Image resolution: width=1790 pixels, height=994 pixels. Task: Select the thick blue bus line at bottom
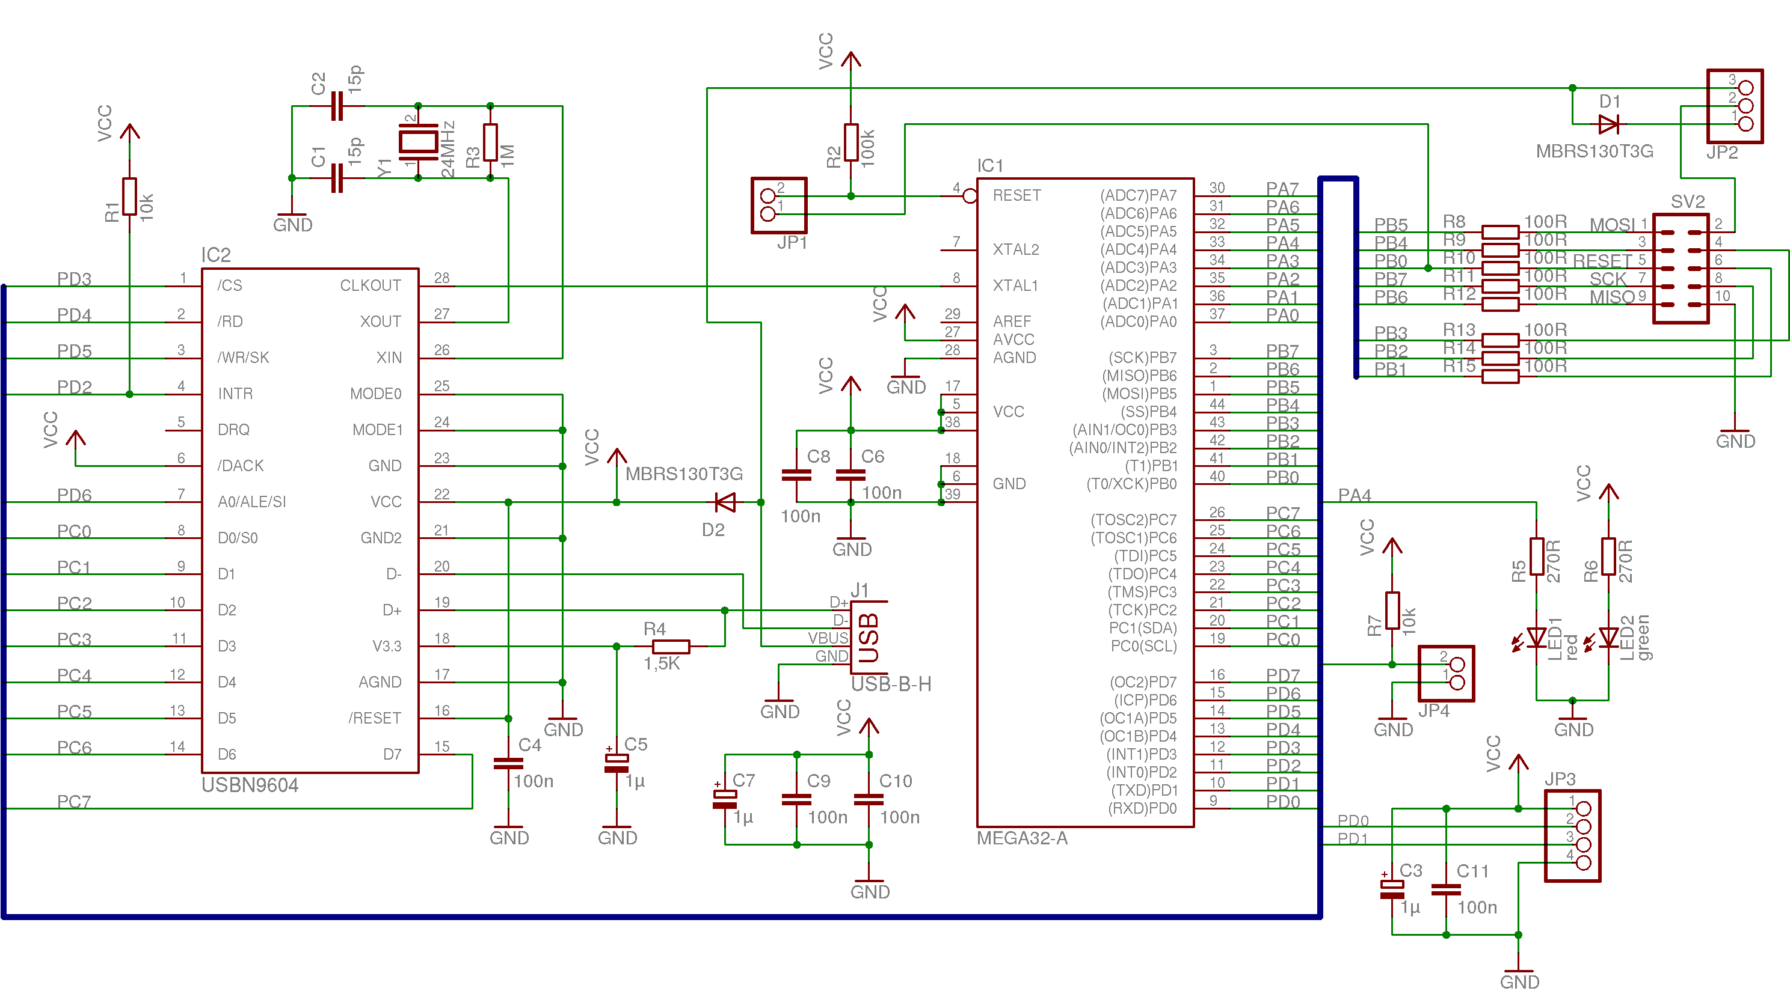tap(660, 917)
